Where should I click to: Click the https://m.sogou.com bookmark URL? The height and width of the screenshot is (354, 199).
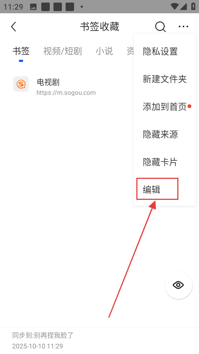(x=66, y=93)
